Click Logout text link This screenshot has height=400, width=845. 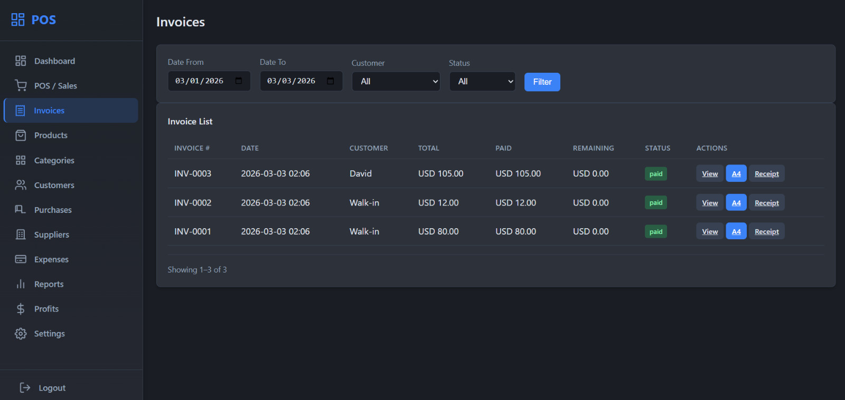52,388
